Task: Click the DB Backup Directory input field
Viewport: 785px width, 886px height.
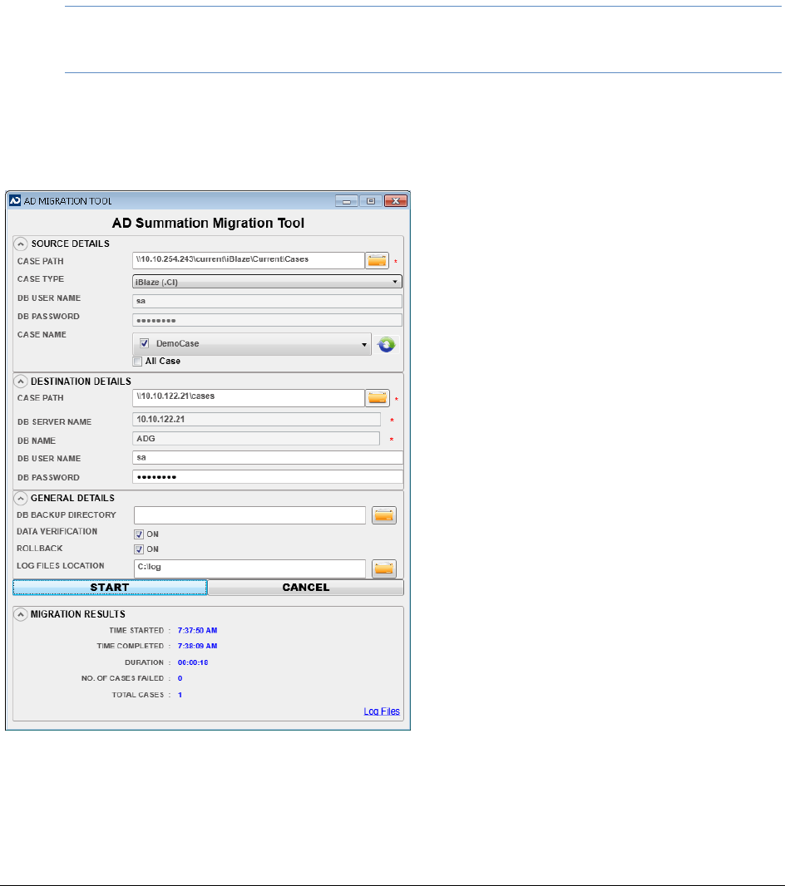Action: [x=249, y=515]
